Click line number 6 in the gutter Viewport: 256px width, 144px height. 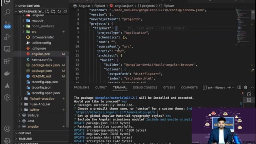[x=78, y=28]
